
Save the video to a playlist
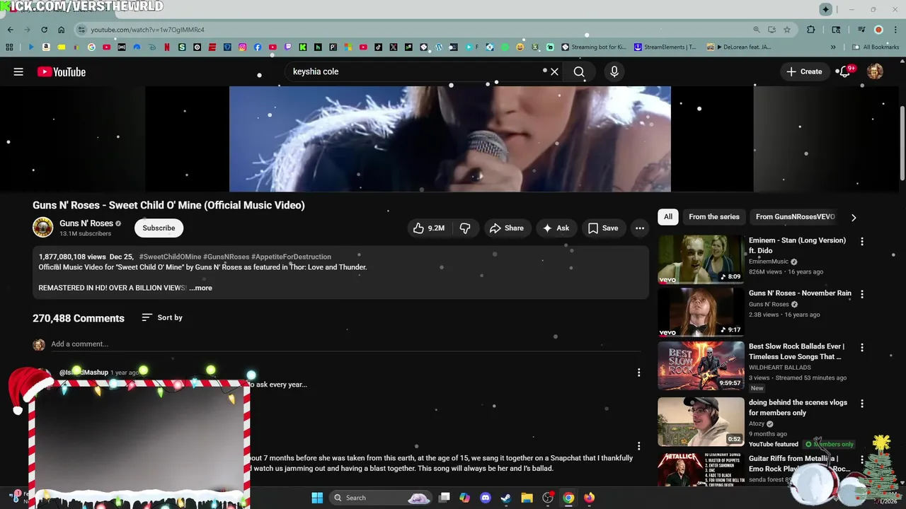[x=603, y=228]
